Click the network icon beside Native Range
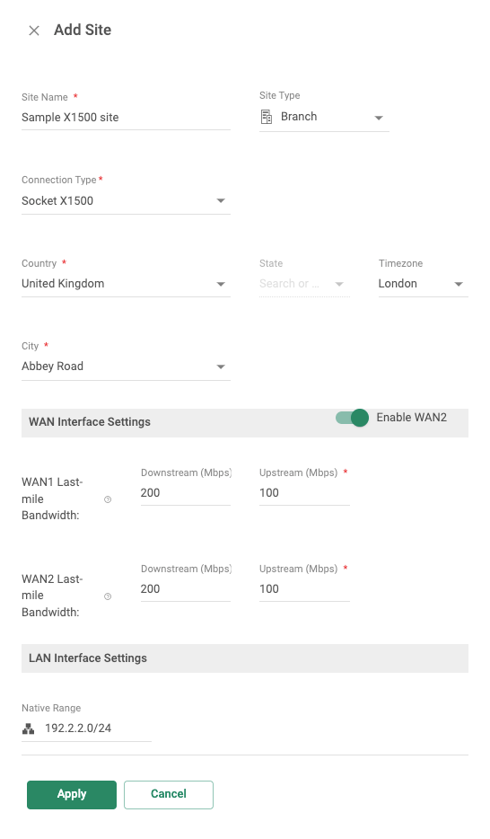 [x=29, y=729]
